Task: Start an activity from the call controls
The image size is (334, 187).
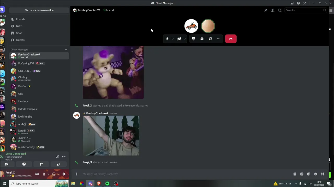Action: [x=202, y=39]
